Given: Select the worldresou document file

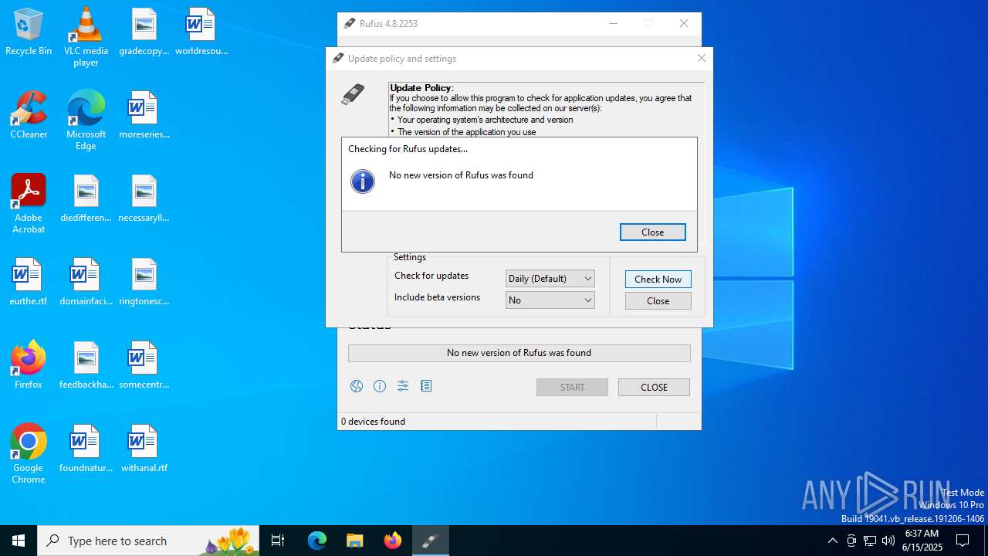Looking at the screenshot, I should click(201, 32).
